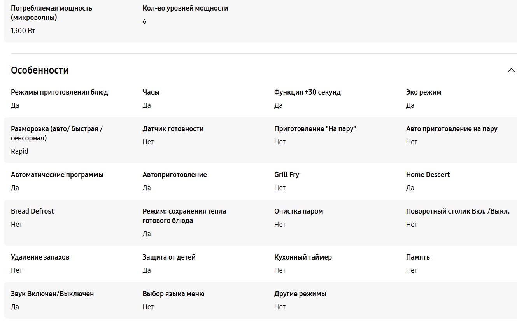This screenshot has width=517, height=321.
Task: Click the Выбор языка меню label
Action: point(174,294)
